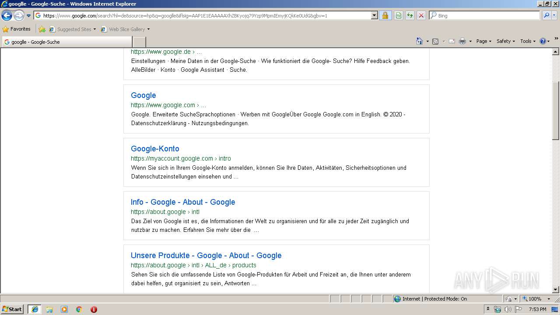Go back with the Back arrow button
560x315 pixels.
(7, 16)
